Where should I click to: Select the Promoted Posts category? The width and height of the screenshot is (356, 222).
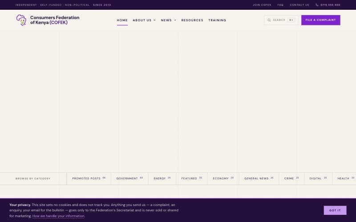point(89,178)
